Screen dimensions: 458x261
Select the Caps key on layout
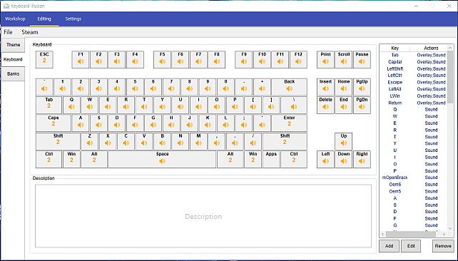pos(54,123)
